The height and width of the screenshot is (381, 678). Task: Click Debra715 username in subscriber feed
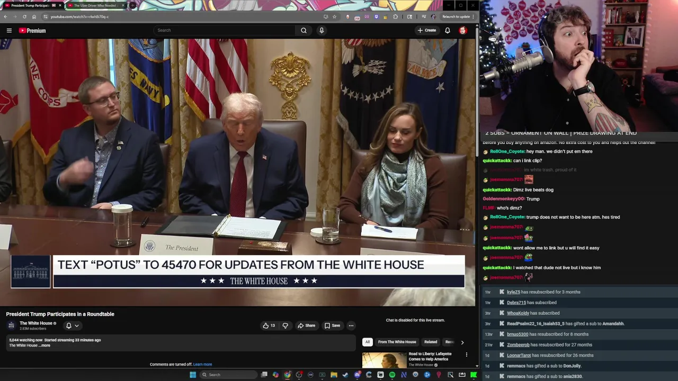(x=516, y=303)
